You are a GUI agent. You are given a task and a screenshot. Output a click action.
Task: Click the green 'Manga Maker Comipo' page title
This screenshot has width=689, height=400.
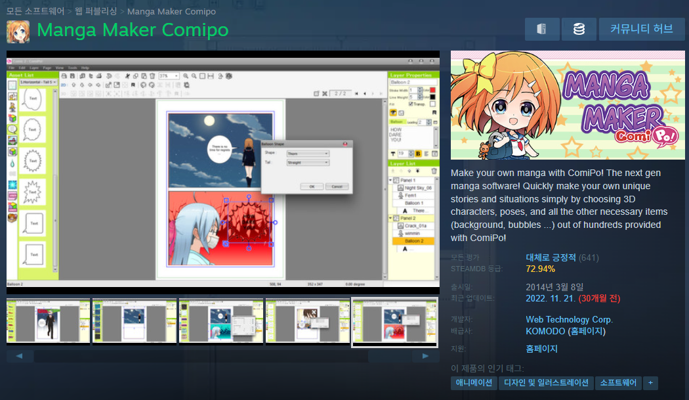click(x=133, y=30)
